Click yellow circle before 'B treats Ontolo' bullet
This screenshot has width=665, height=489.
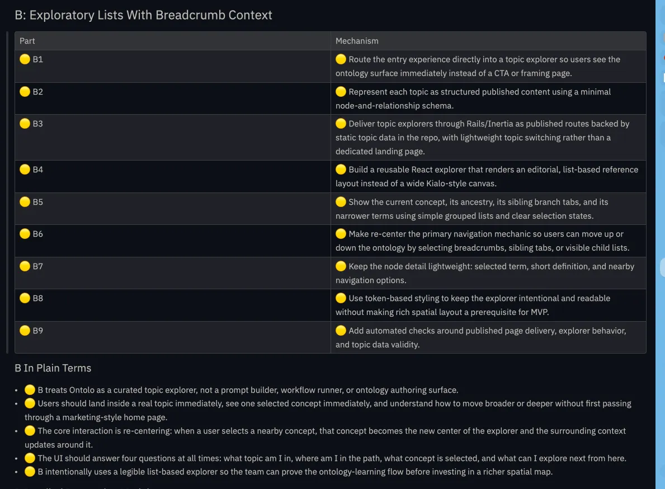(30, 390)
